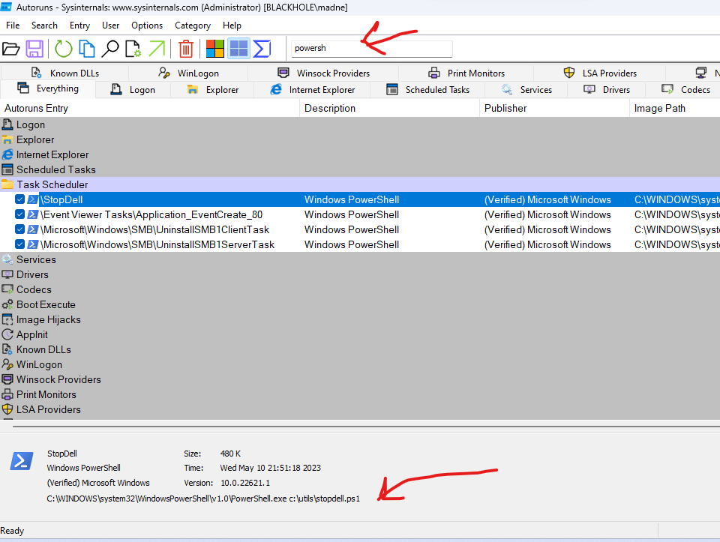The image size is (720, 542).
Task: Click the Explorer category row in list
Action: coord(360,139)
